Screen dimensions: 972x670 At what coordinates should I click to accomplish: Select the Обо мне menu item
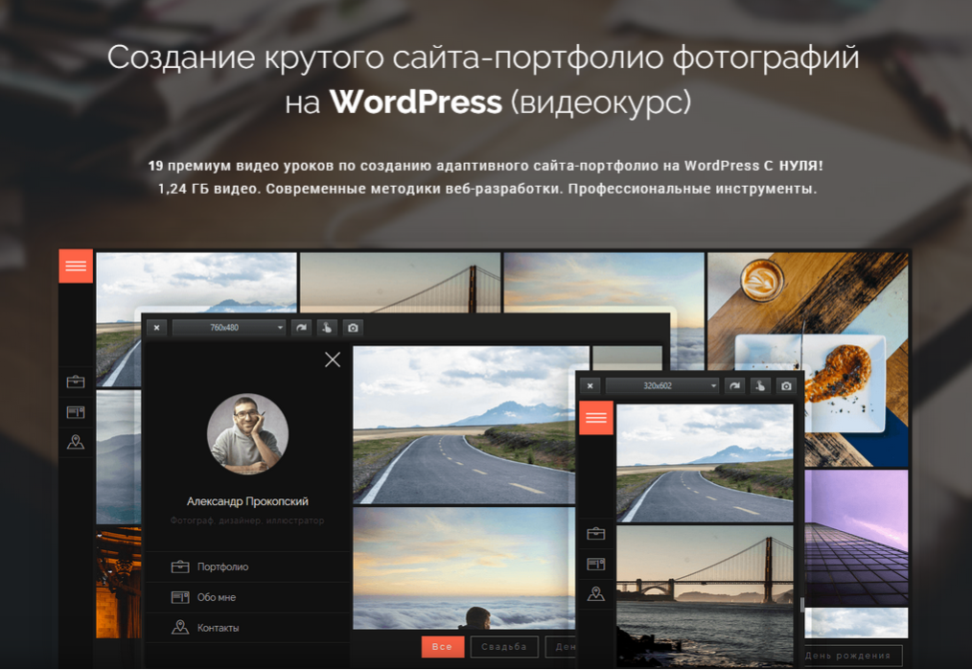[217, 597]
